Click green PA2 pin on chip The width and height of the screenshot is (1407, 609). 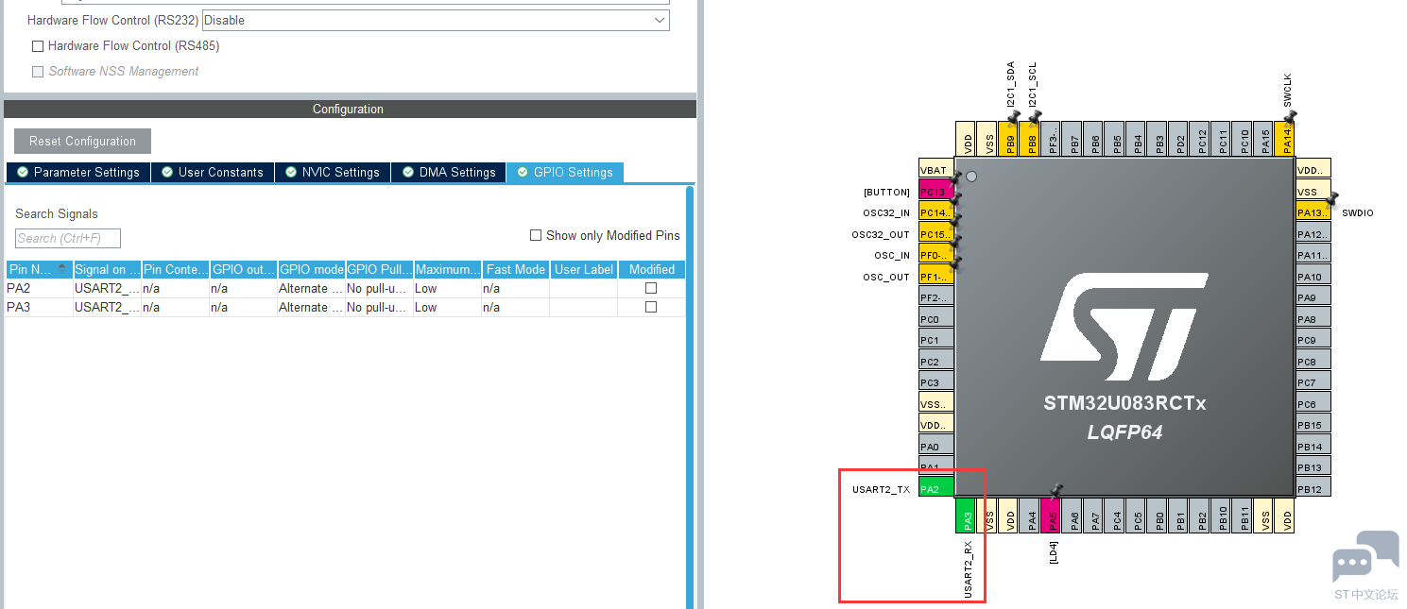pos(935,489)
